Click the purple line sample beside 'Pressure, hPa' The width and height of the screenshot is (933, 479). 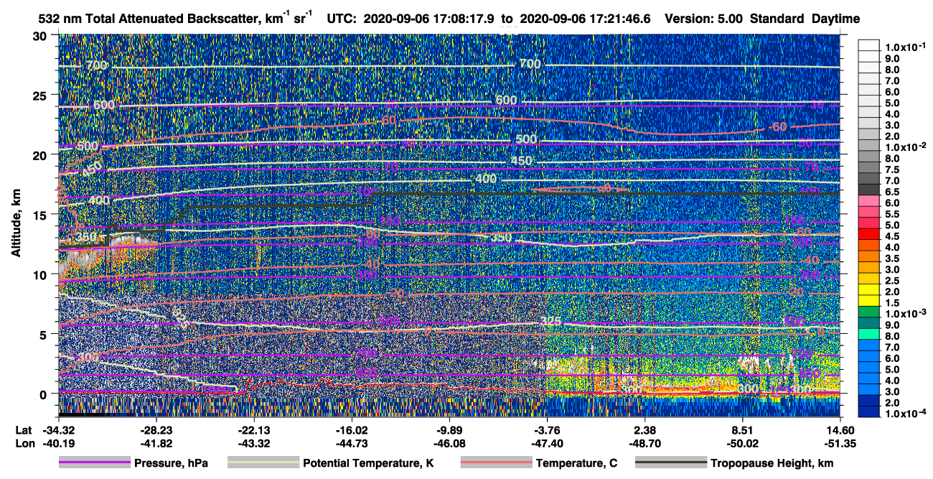(94, 462)
